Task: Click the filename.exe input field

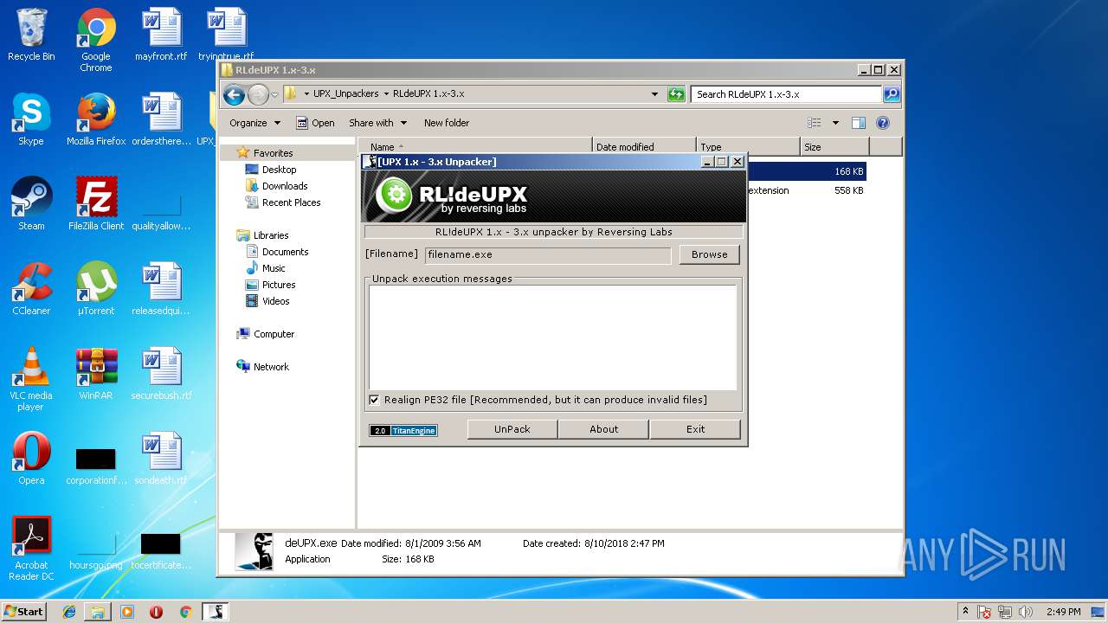Action: (547, 255)
